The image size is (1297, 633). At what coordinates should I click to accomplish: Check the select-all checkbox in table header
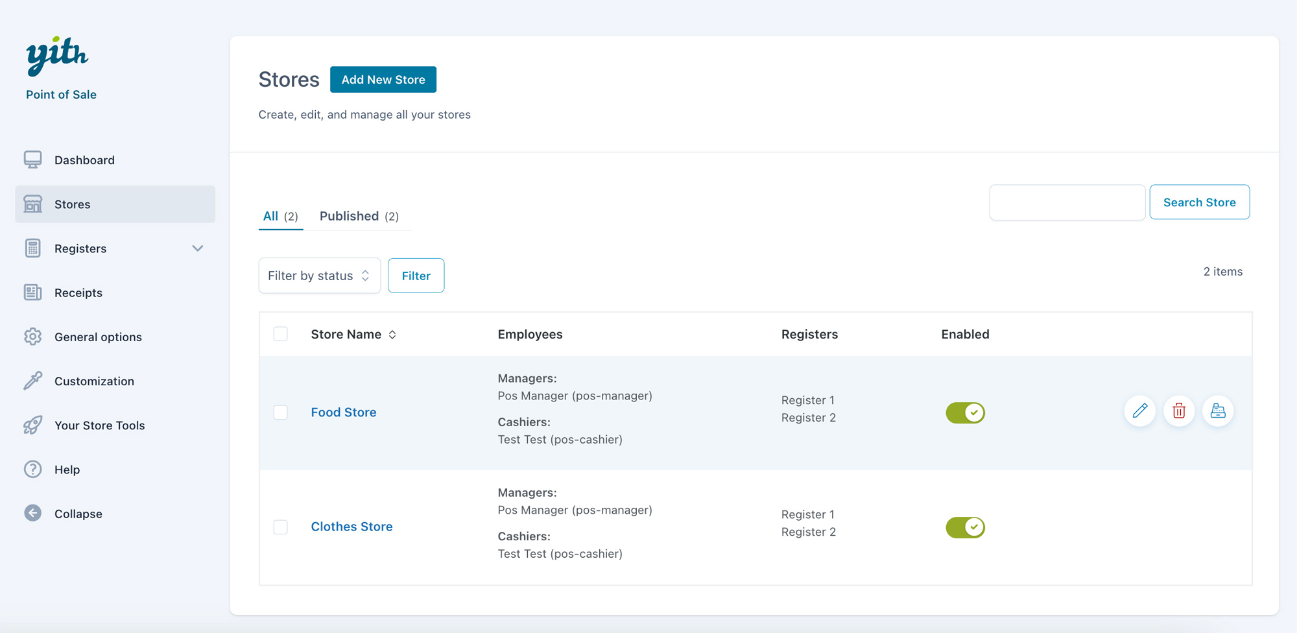[x=281, y=334]
